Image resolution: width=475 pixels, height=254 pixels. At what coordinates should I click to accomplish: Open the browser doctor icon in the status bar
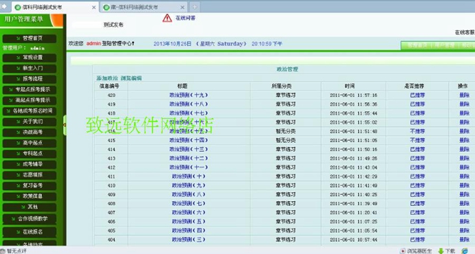tap(403, 251)
